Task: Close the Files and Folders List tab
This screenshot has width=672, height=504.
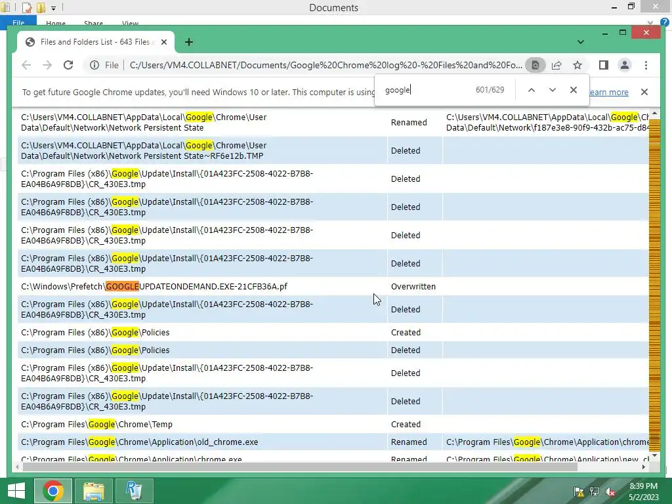Action: (163, 42)
